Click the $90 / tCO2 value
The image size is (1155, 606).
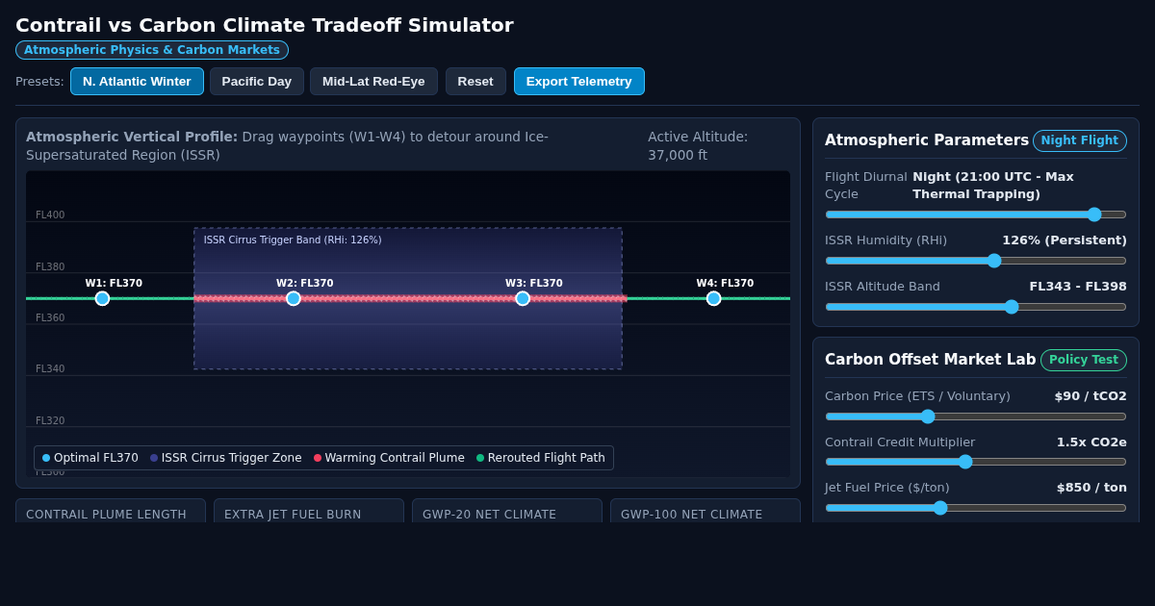tap(1091, 396)
